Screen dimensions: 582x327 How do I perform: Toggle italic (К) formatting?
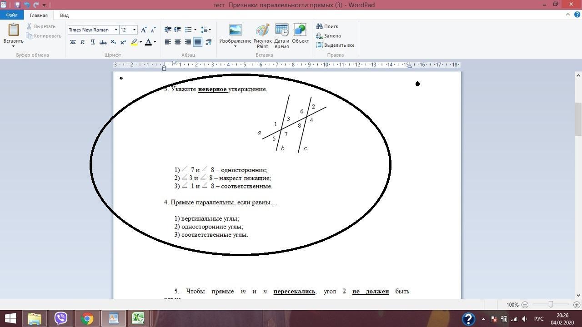coord(82,42)
